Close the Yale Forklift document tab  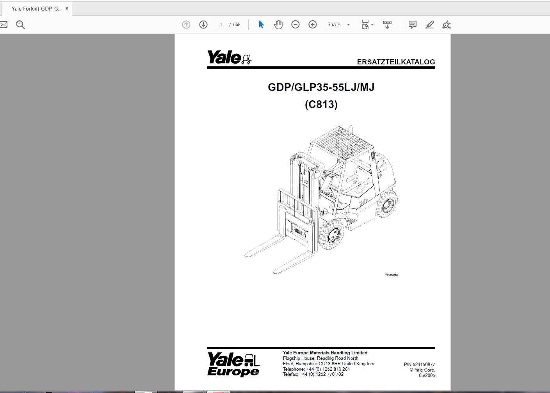67,8
